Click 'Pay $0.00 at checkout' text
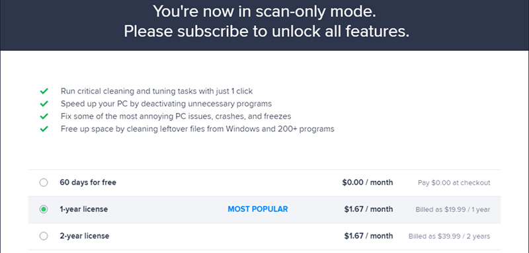 [x=454, y=182]
